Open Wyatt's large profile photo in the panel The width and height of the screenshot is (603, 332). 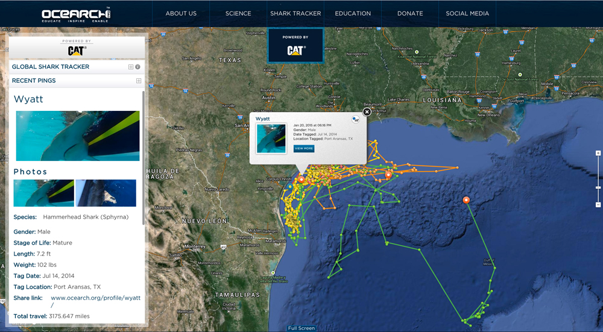[78, 136]
